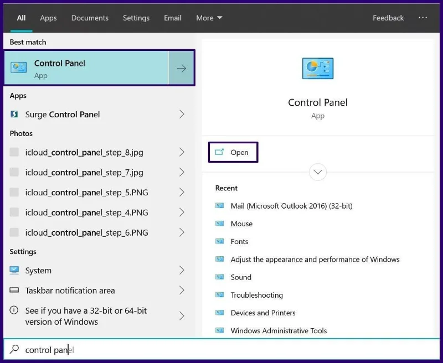Image resolution: width=443 pixels, height=363 pixels.
Task: Expand Taskbar notification area chevron
Action: coord(182,290)
